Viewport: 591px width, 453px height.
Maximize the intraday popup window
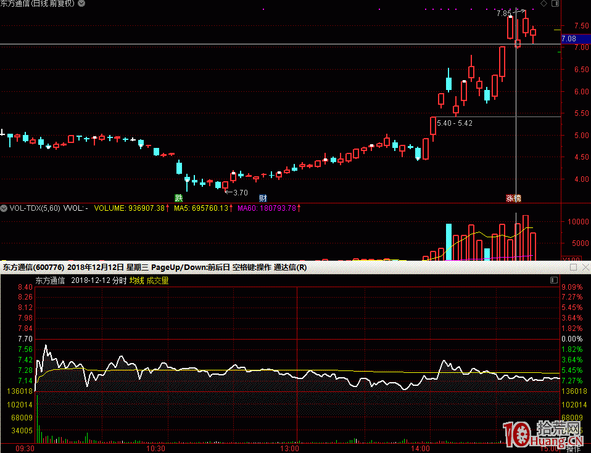pos(573,267)
